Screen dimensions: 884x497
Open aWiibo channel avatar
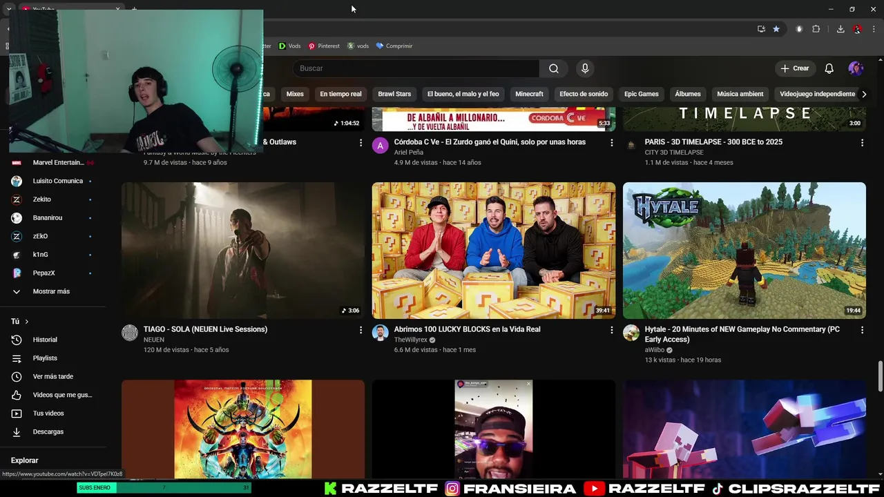pos(631,333)
